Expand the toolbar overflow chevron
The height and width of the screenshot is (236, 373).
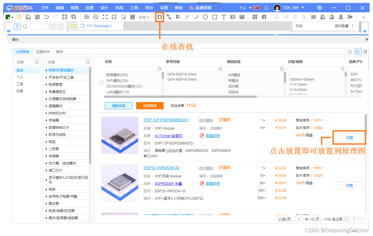click(x=364, y=17)
